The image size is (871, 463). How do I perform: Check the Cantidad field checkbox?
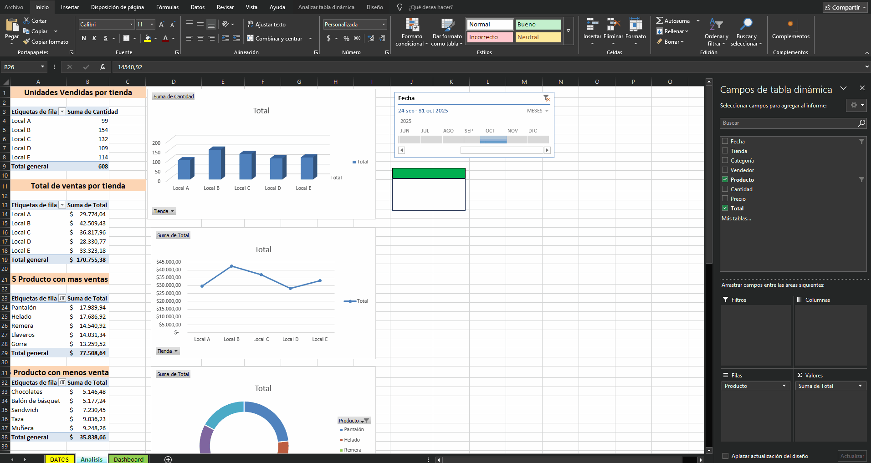click(x=725, y=189)
